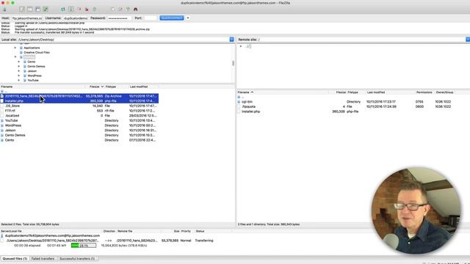Switch to Successful transfers tab
Image resolution: width=470 pixels, height=264 pixels.
point(77,259)
